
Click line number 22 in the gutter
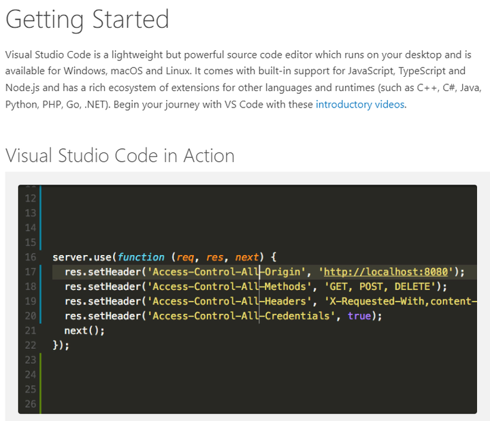pos(30,346)
